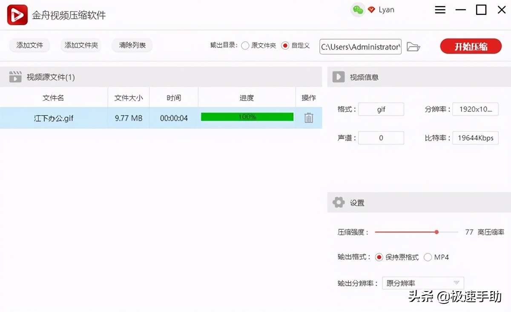Click the VIP badge icon beside Lyan
Viewport: 511px width, 312px height.
(x=371, y=9)
